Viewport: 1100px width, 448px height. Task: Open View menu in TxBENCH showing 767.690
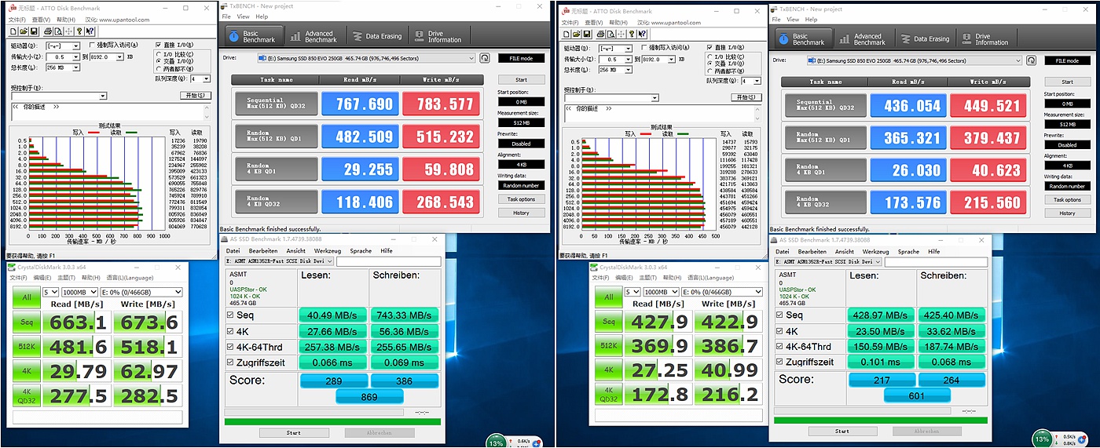(x=244, y=16)
